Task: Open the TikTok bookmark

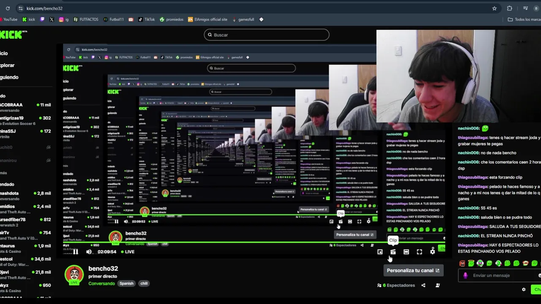Action: click(147, 19)
